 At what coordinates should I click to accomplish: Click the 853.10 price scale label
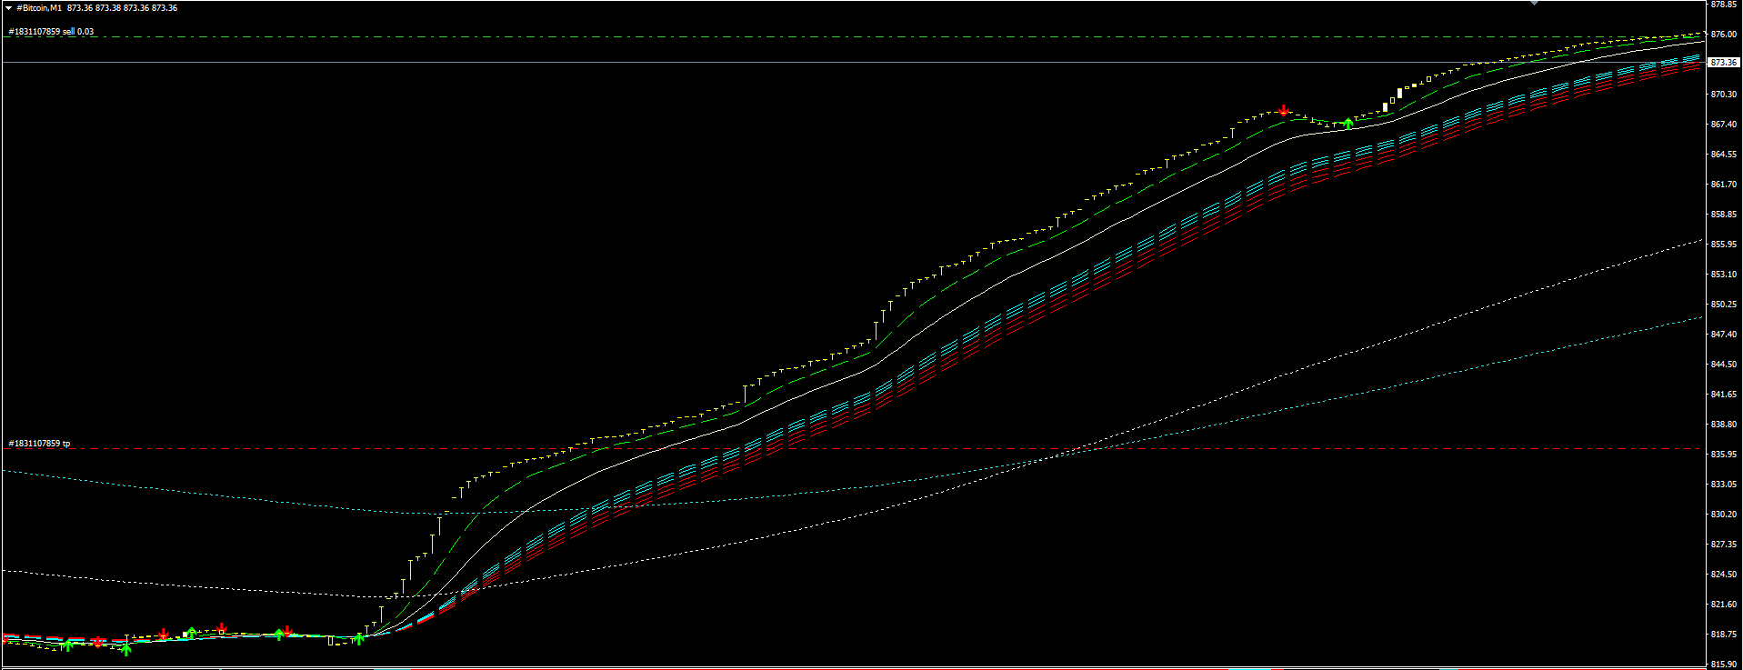pos(1724,275)
